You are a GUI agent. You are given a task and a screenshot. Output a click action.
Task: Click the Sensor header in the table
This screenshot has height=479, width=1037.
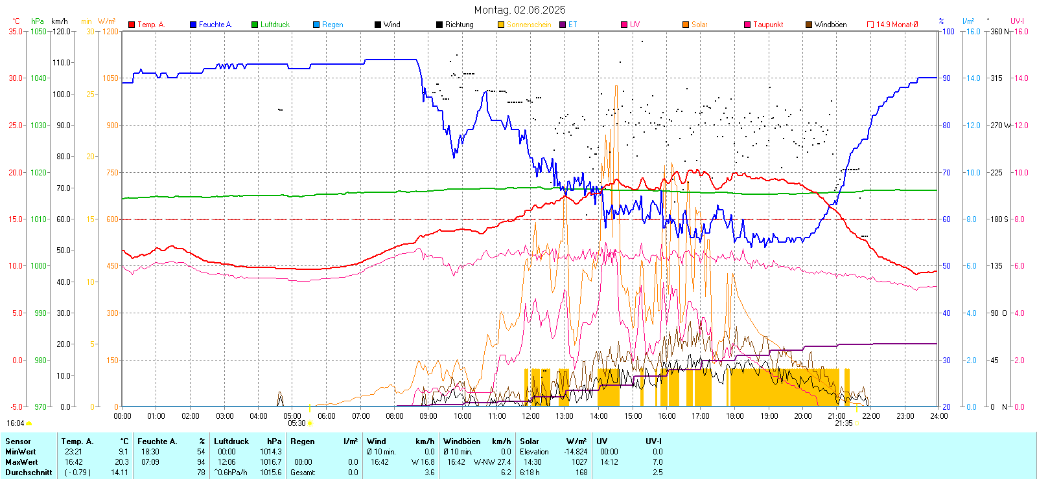pos(17,441)
